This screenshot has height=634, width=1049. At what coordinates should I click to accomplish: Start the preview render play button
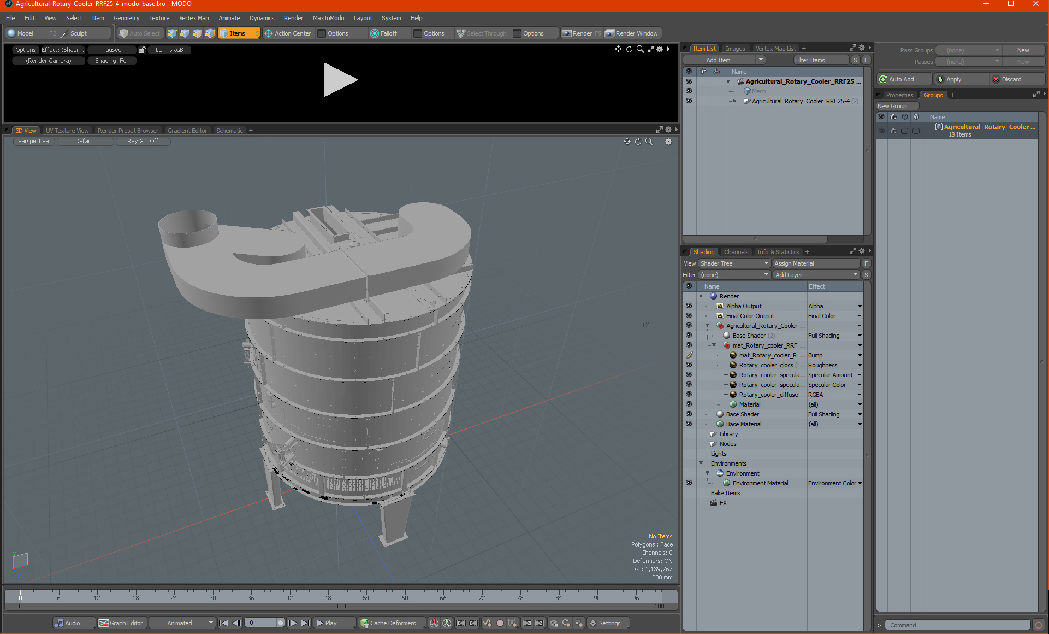(340, 80)
